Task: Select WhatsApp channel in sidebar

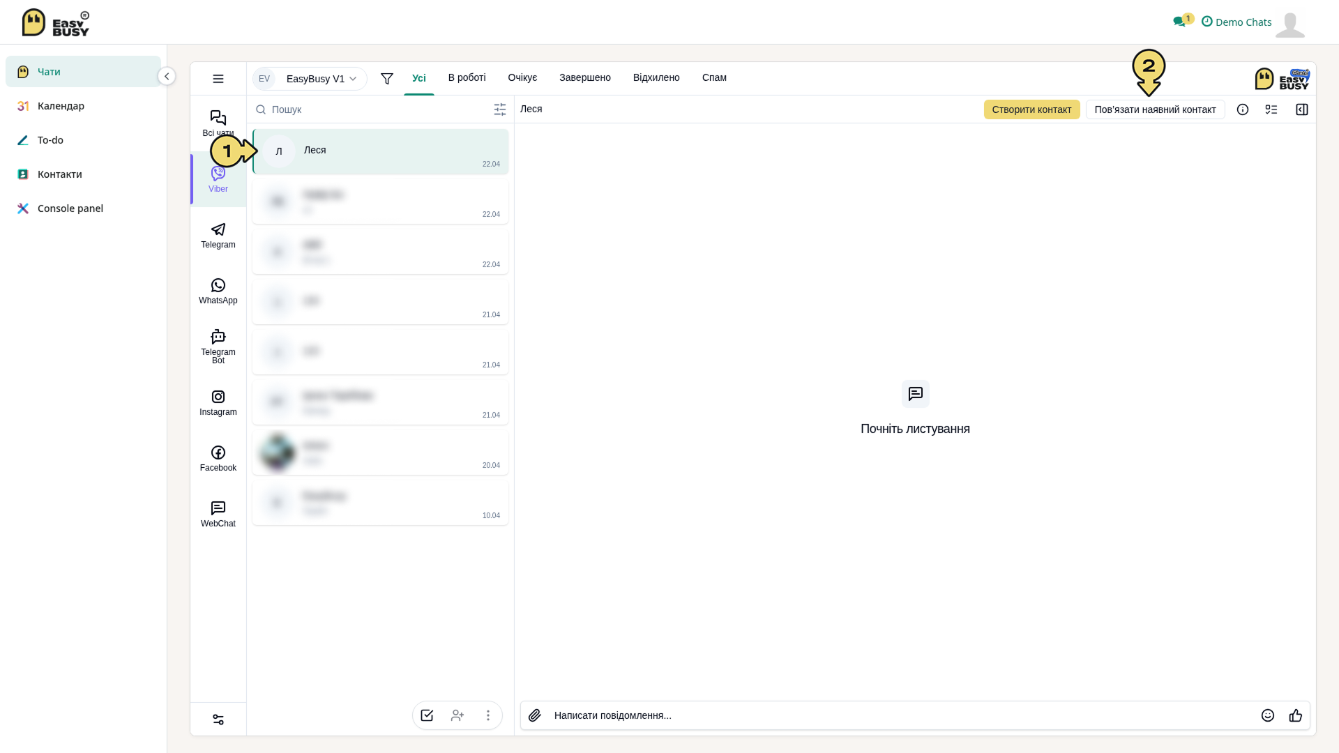Action: pos(218,291)
